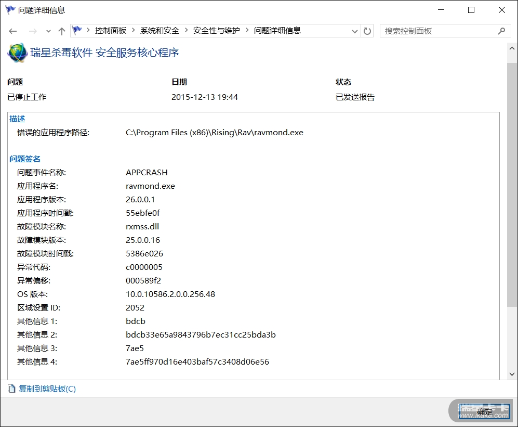Screen dimensions: 518x427
Task: Click the clipboard copy document icon
Action: point(11,389)
